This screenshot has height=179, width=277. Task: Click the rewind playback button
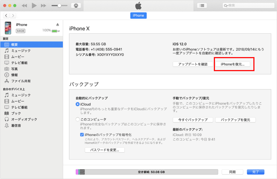pyautogui.click(x=24, y=6)
